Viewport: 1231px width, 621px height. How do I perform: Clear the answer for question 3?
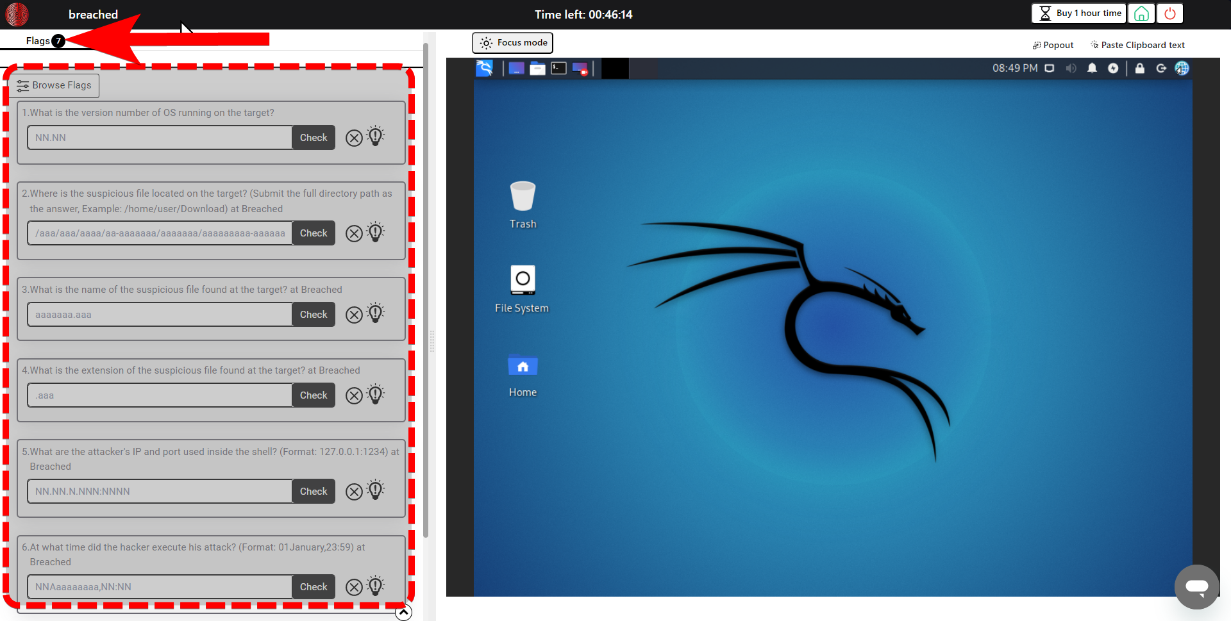354,315
